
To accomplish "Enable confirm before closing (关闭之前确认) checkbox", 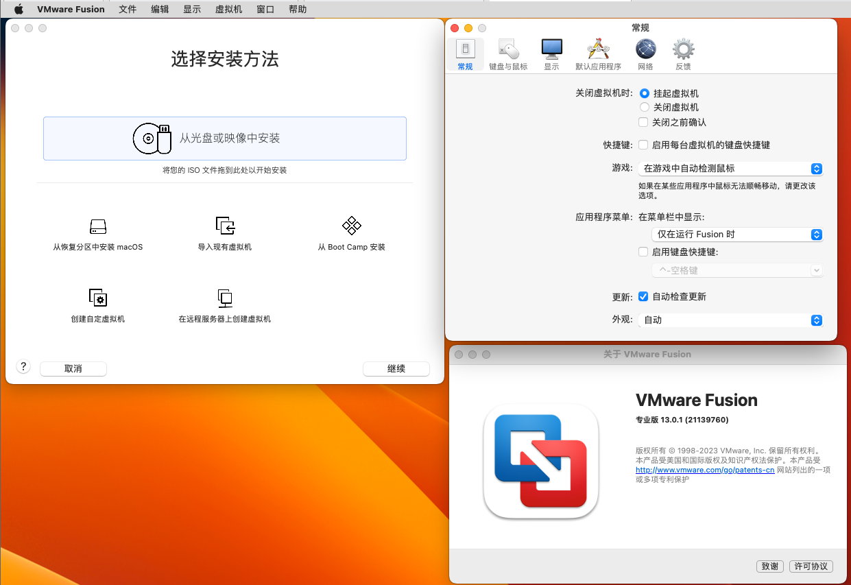I will [x=643, y=122].
